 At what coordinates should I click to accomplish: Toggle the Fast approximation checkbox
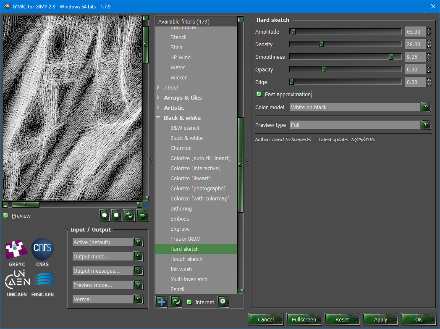259,94
